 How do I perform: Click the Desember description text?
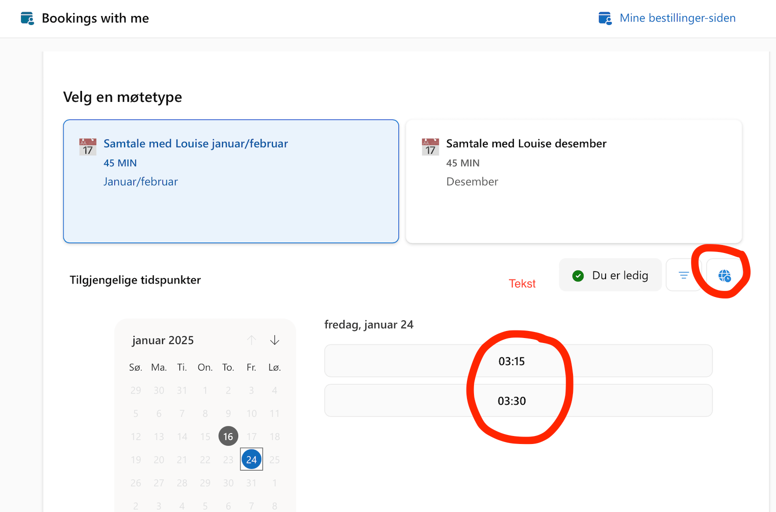[x=472, y=181]
